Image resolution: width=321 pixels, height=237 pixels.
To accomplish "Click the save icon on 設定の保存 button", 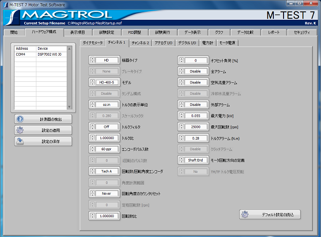I will (20, 141).
